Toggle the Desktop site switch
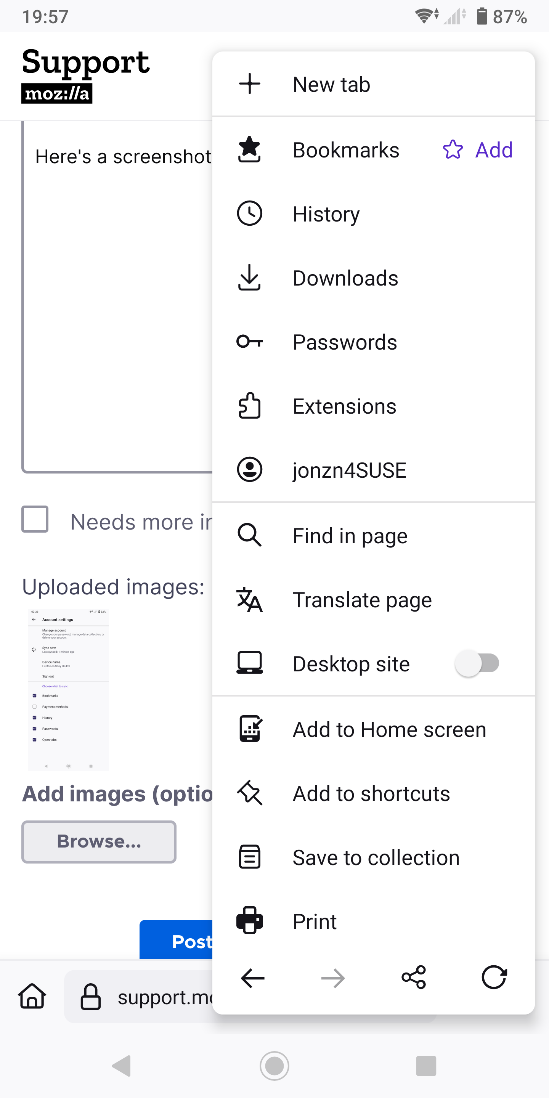The image size is (549, 1098). 477,663
